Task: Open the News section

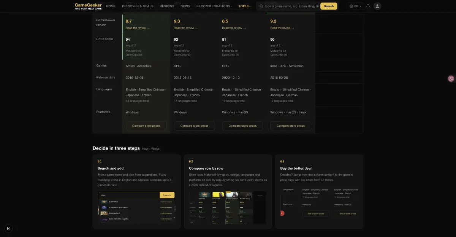Action: 185,6
